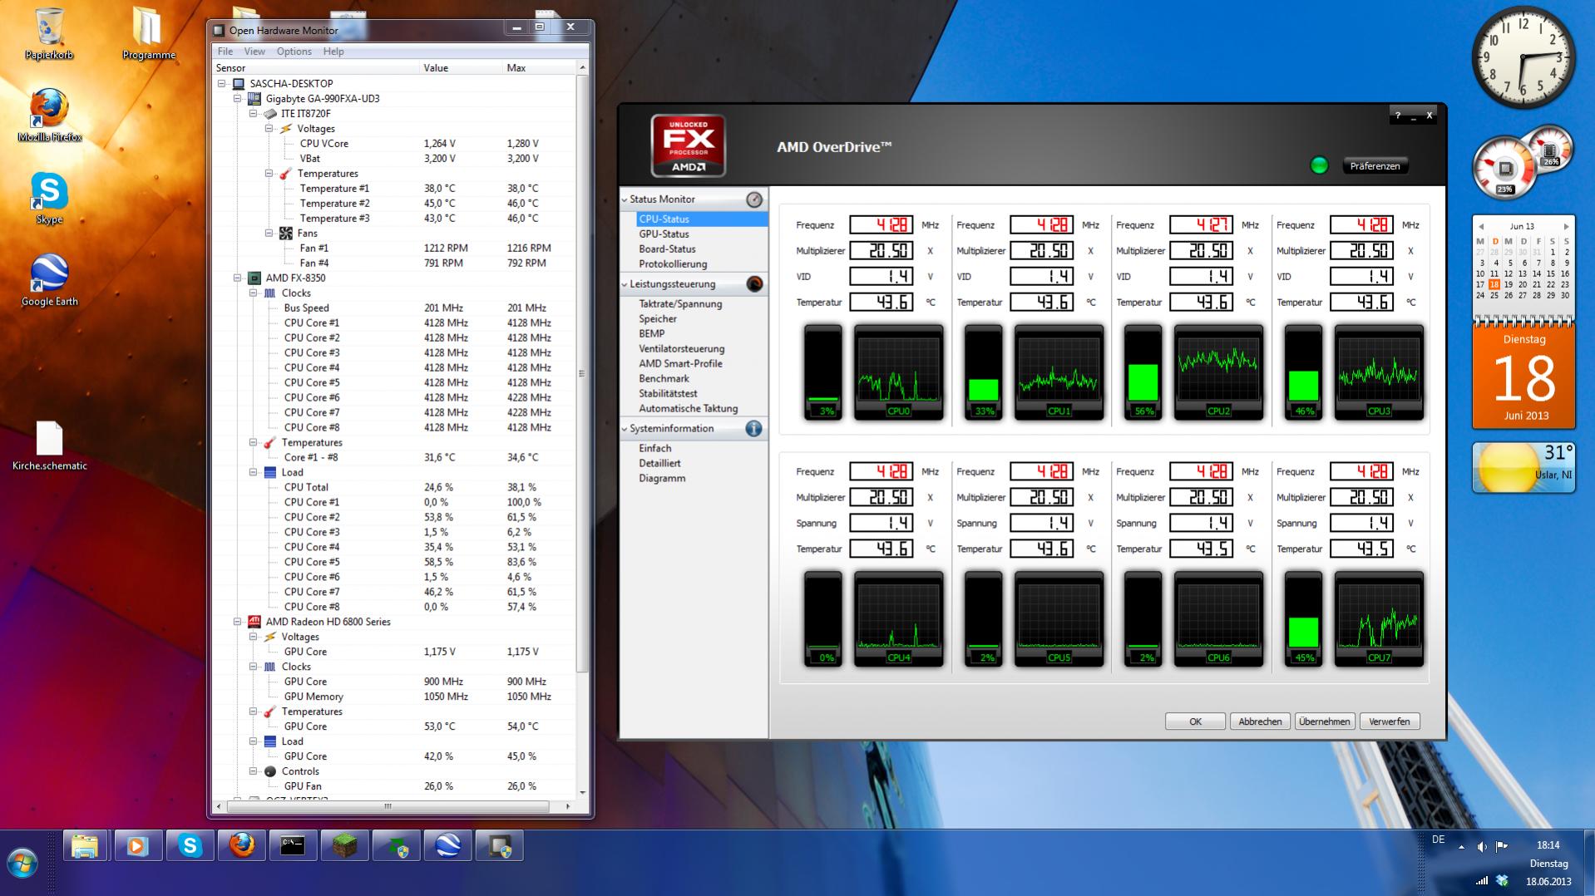Image resolution: width=1595 pixels, height=896 pixels.
Task: Click the CPU0 Frequenz value field
Action: (881, 225)
